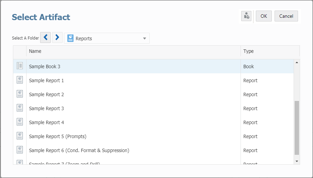This screenshot has height=178, width=313.
Task: Click the icon beside Sample Report 6
Action: click(x=20, y=150)
